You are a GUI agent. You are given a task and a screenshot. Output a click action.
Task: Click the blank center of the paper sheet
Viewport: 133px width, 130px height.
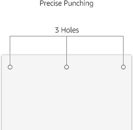point(66,97)
